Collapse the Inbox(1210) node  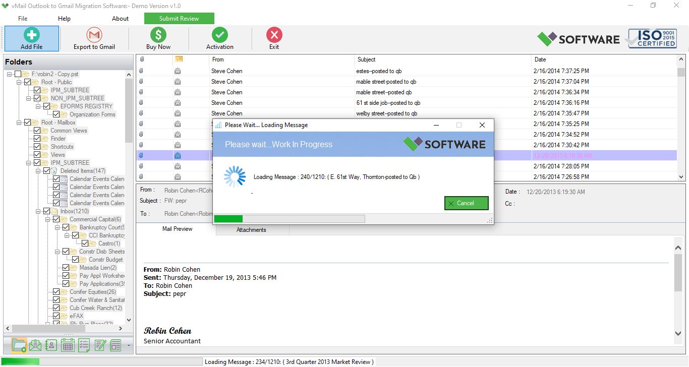coord(38,211)
